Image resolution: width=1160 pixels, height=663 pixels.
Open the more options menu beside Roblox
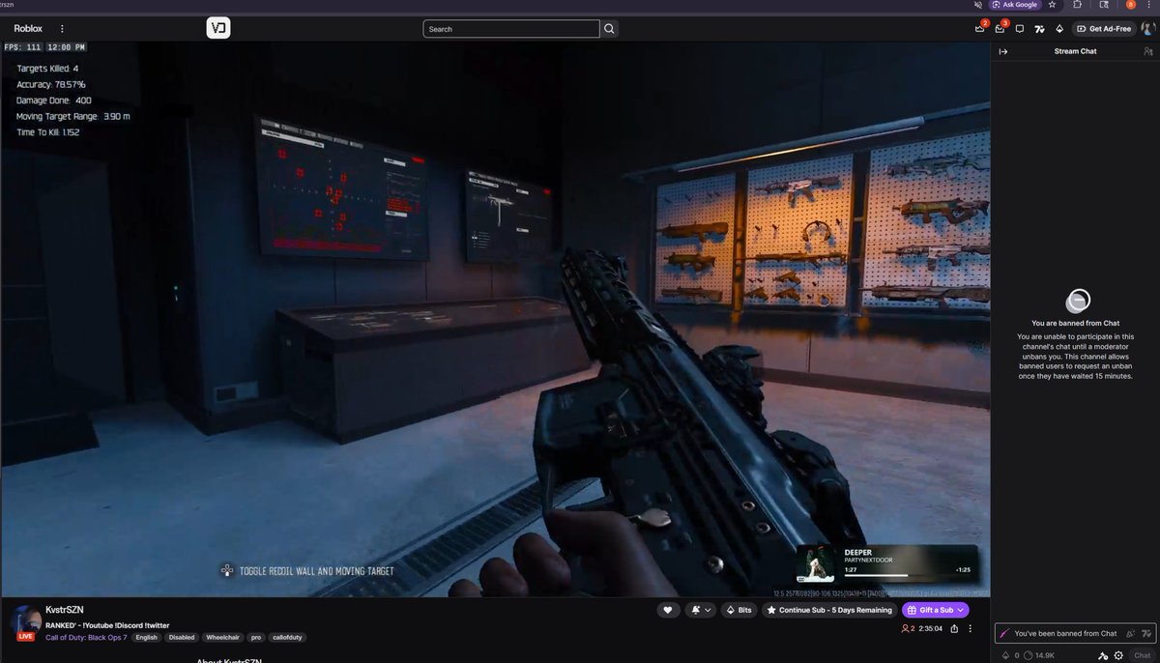[63, 29]
